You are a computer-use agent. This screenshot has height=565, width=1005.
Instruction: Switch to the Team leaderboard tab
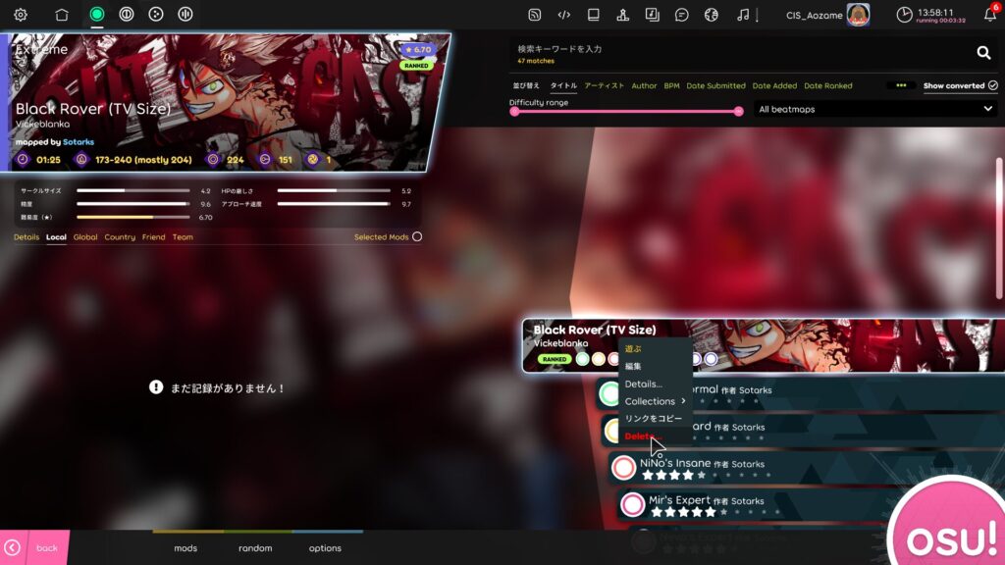tap(183, 237)
